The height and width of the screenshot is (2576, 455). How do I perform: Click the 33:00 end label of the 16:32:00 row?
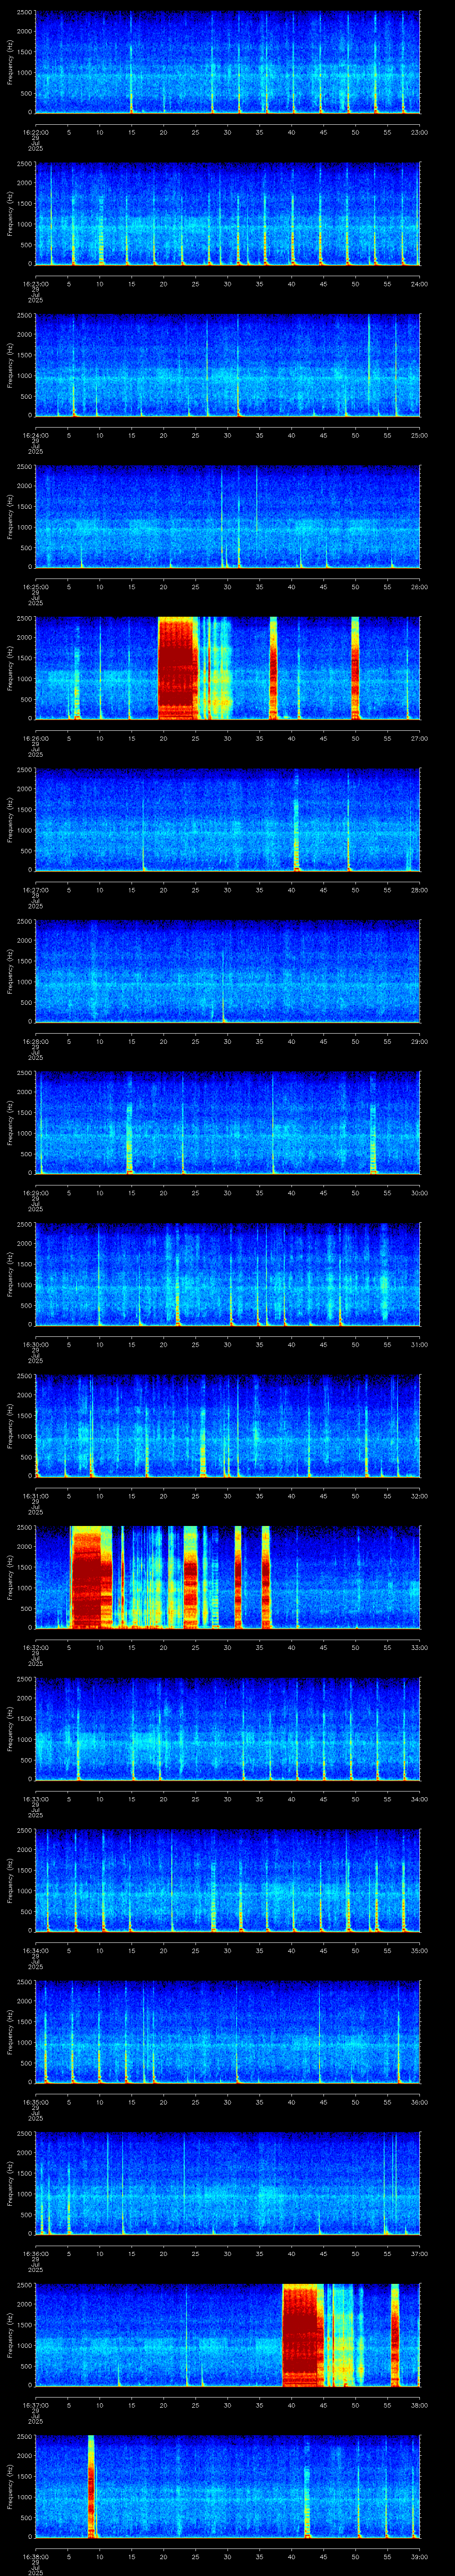coord(419,1647)
